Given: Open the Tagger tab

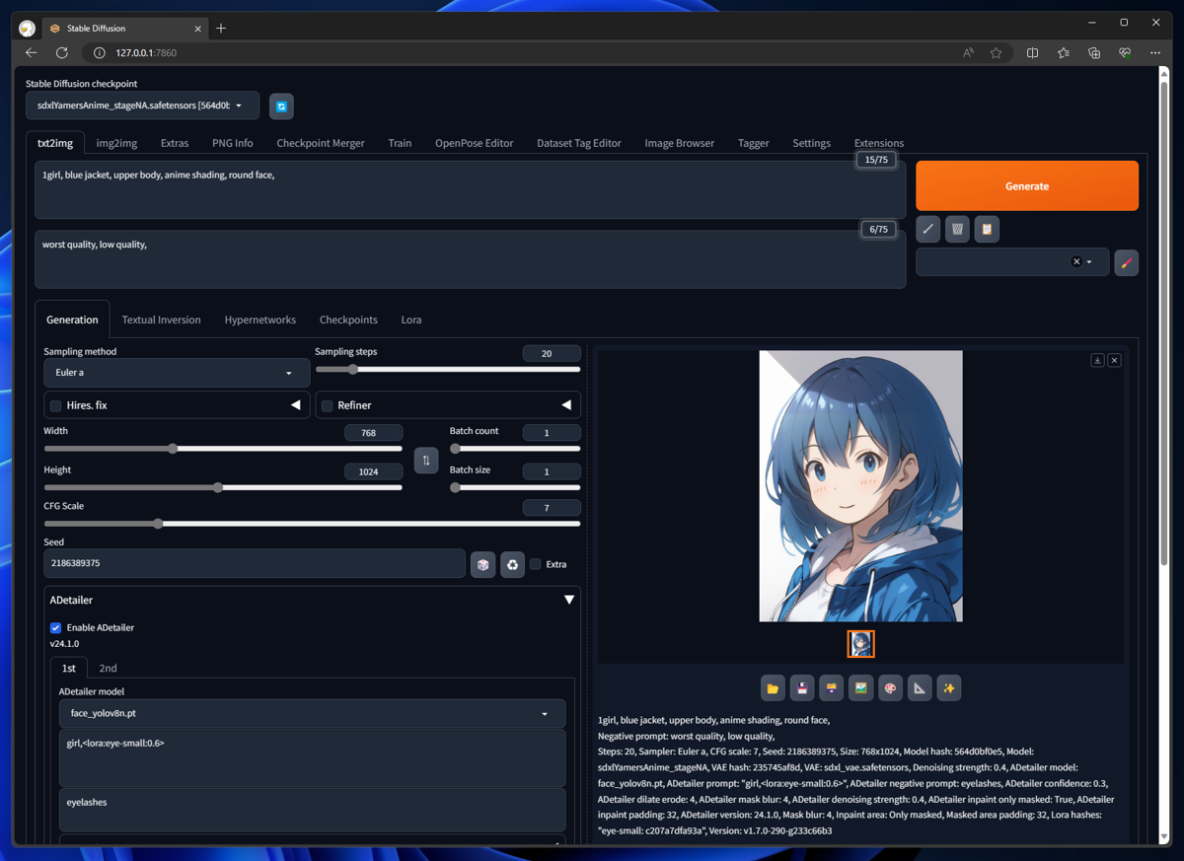Looking at the screenshot, I should pyautogui.click(x=754, y=143).
